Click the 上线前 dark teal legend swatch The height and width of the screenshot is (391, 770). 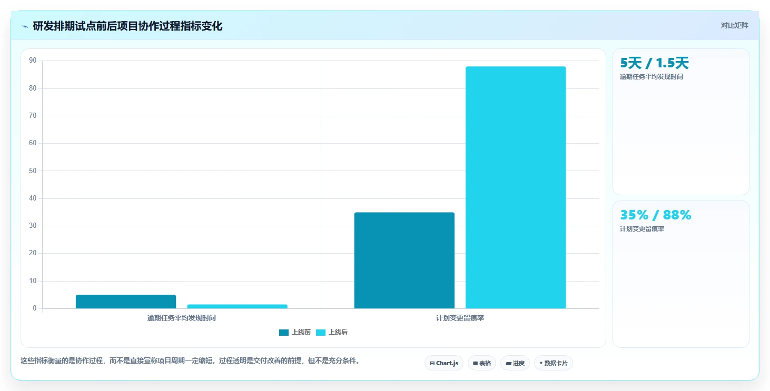[284, 332]
